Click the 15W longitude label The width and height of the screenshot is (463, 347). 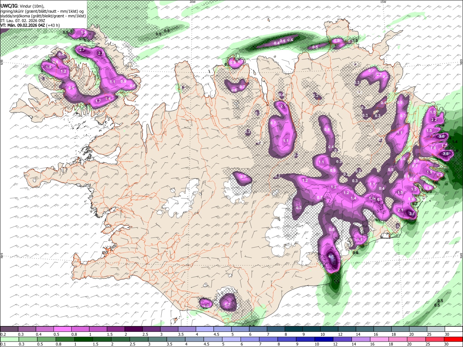coord(383,2)
